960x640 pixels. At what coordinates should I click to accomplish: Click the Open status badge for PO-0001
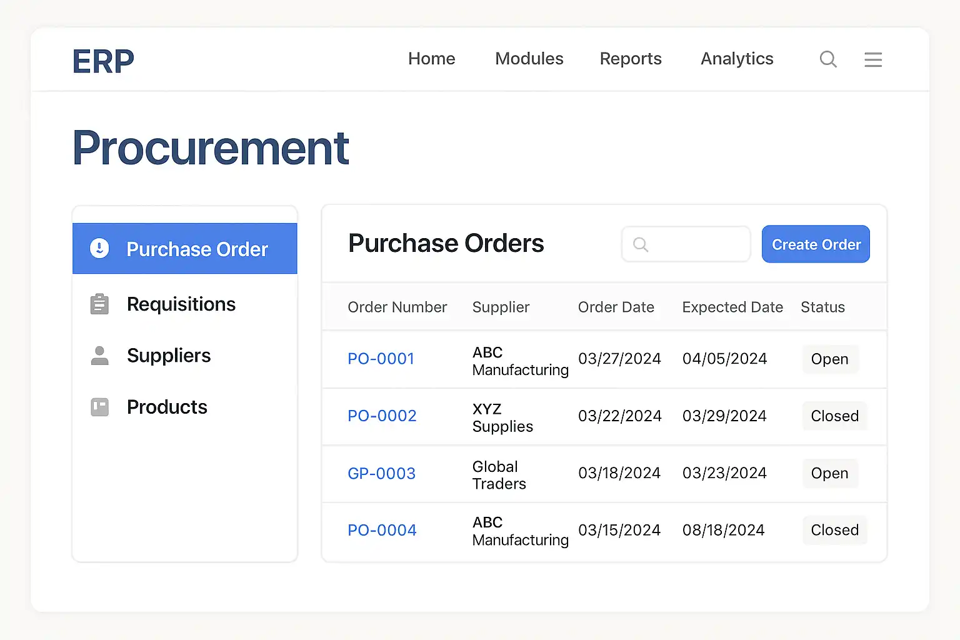coord(830,359)
